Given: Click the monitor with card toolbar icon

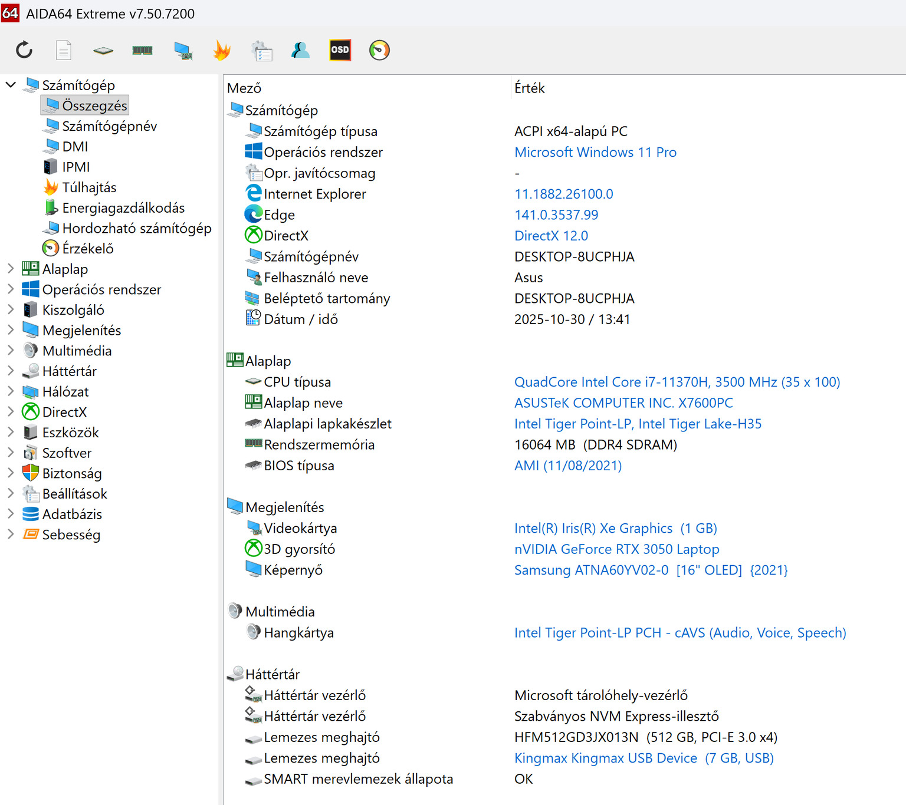Looking at the screenshot, I should click(183, 51).
